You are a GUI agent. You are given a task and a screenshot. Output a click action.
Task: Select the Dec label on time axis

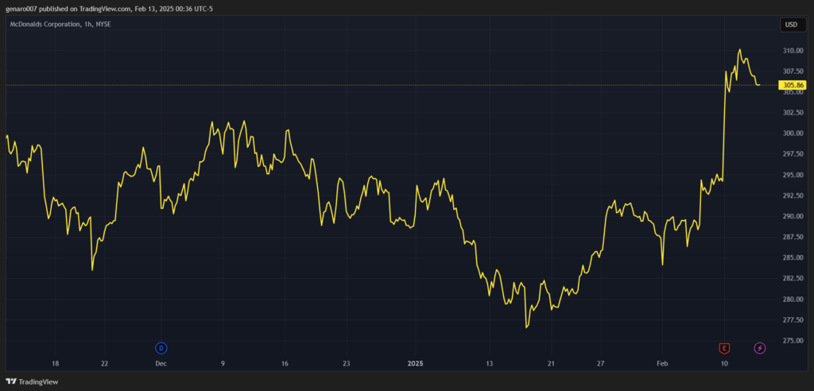coord(161,363)
